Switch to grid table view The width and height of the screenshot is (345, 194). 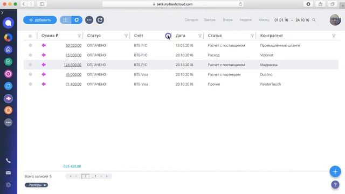[x=65, y=20]
